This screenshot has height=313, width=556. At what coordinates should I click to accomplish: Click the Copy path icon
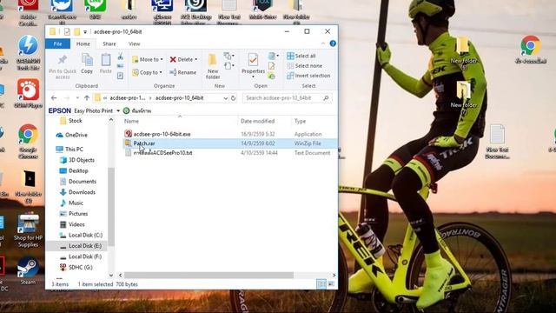[x=120, y=66]
